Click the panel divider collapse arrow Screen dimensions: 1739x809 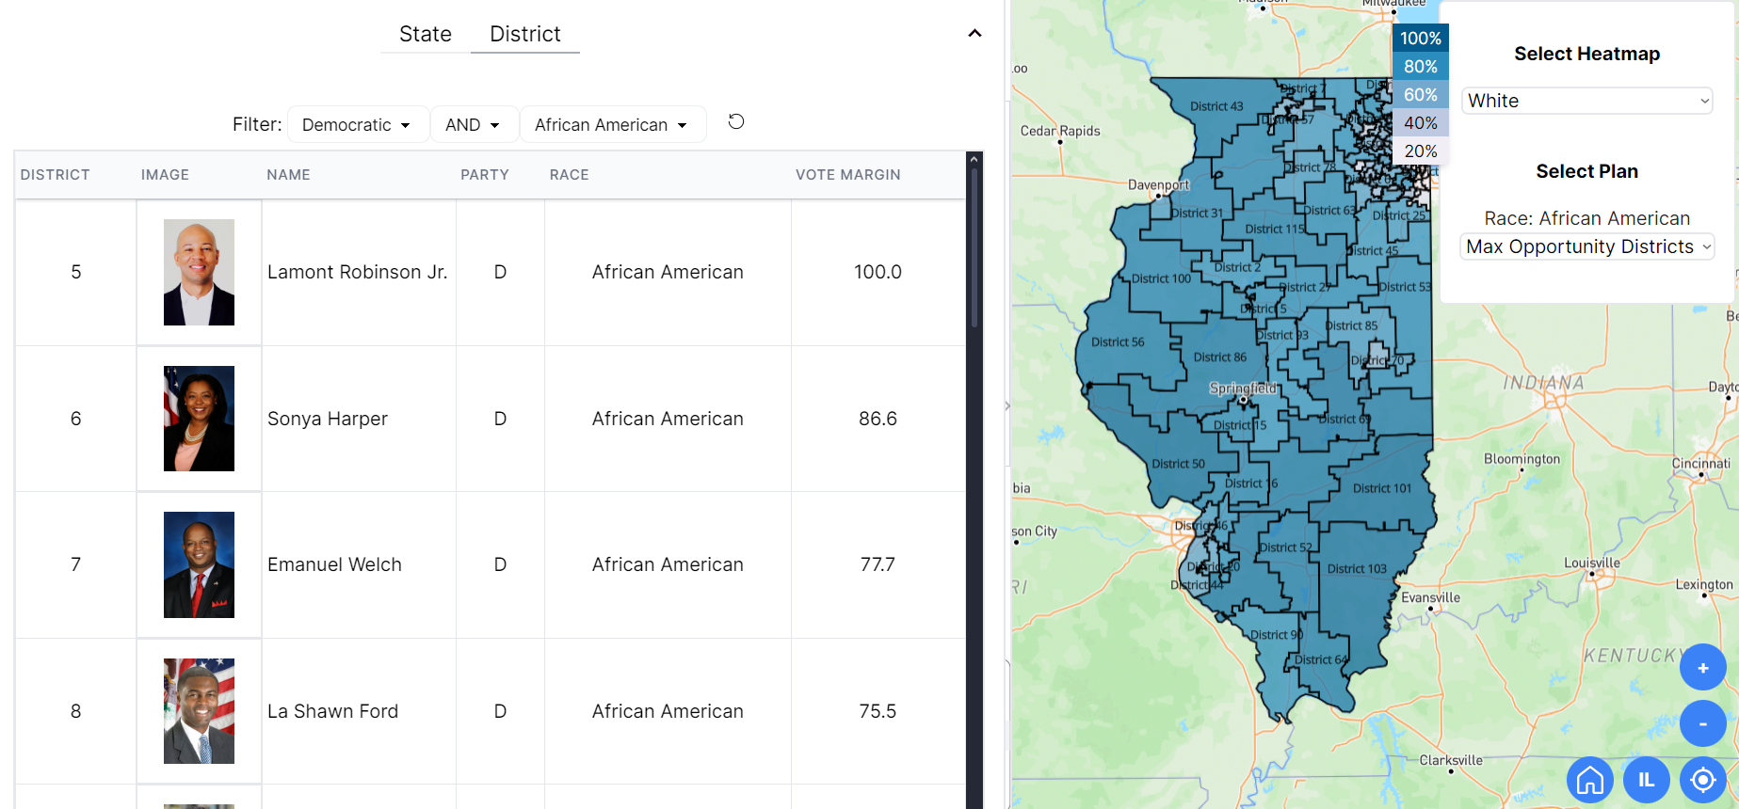[x=1007, y=406]
